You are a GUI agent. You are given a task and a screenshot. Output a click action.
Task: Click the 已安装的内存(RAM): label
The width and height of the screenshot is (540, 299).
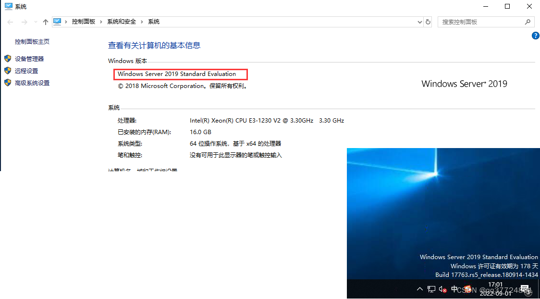144,132
